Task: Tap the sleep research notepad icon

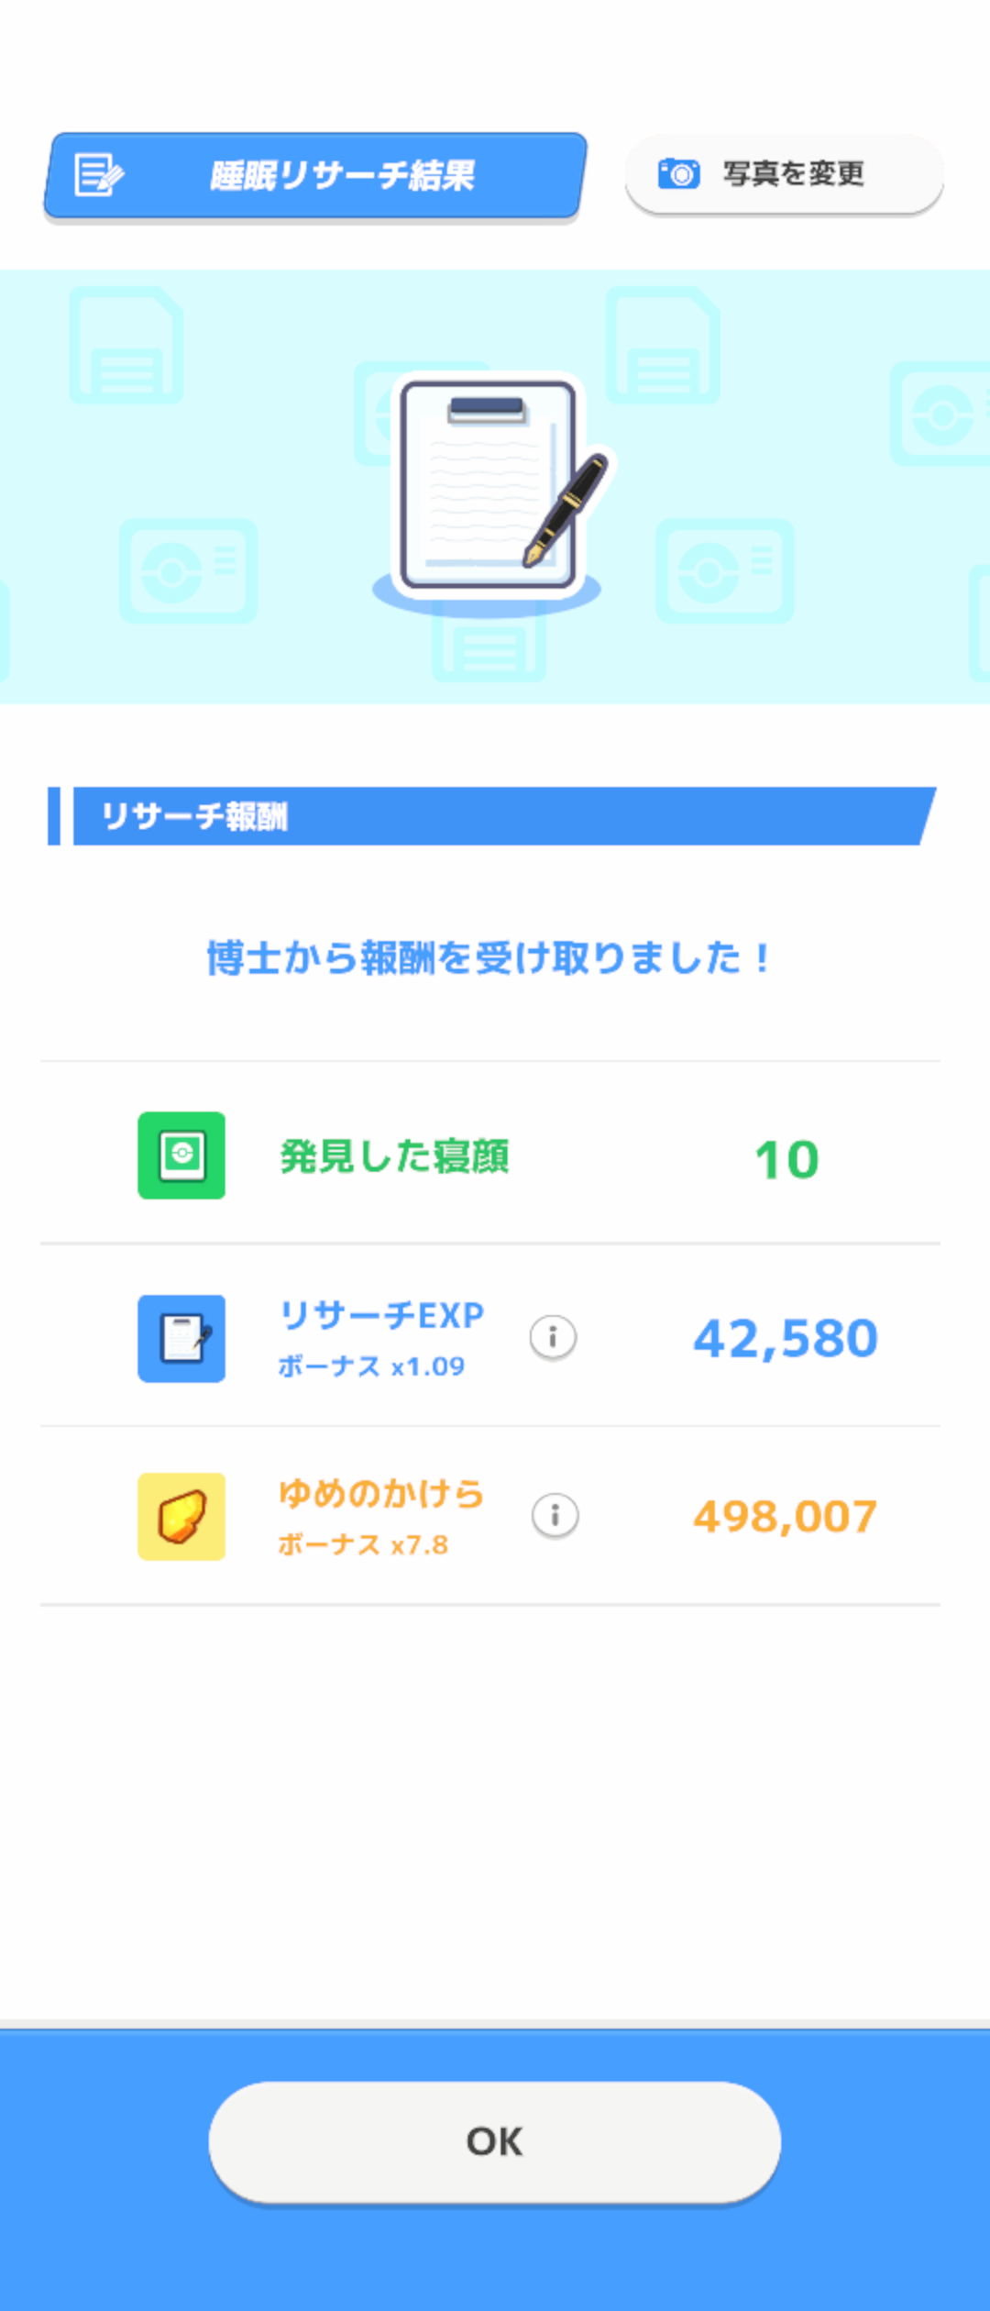Action: point(99,175)
